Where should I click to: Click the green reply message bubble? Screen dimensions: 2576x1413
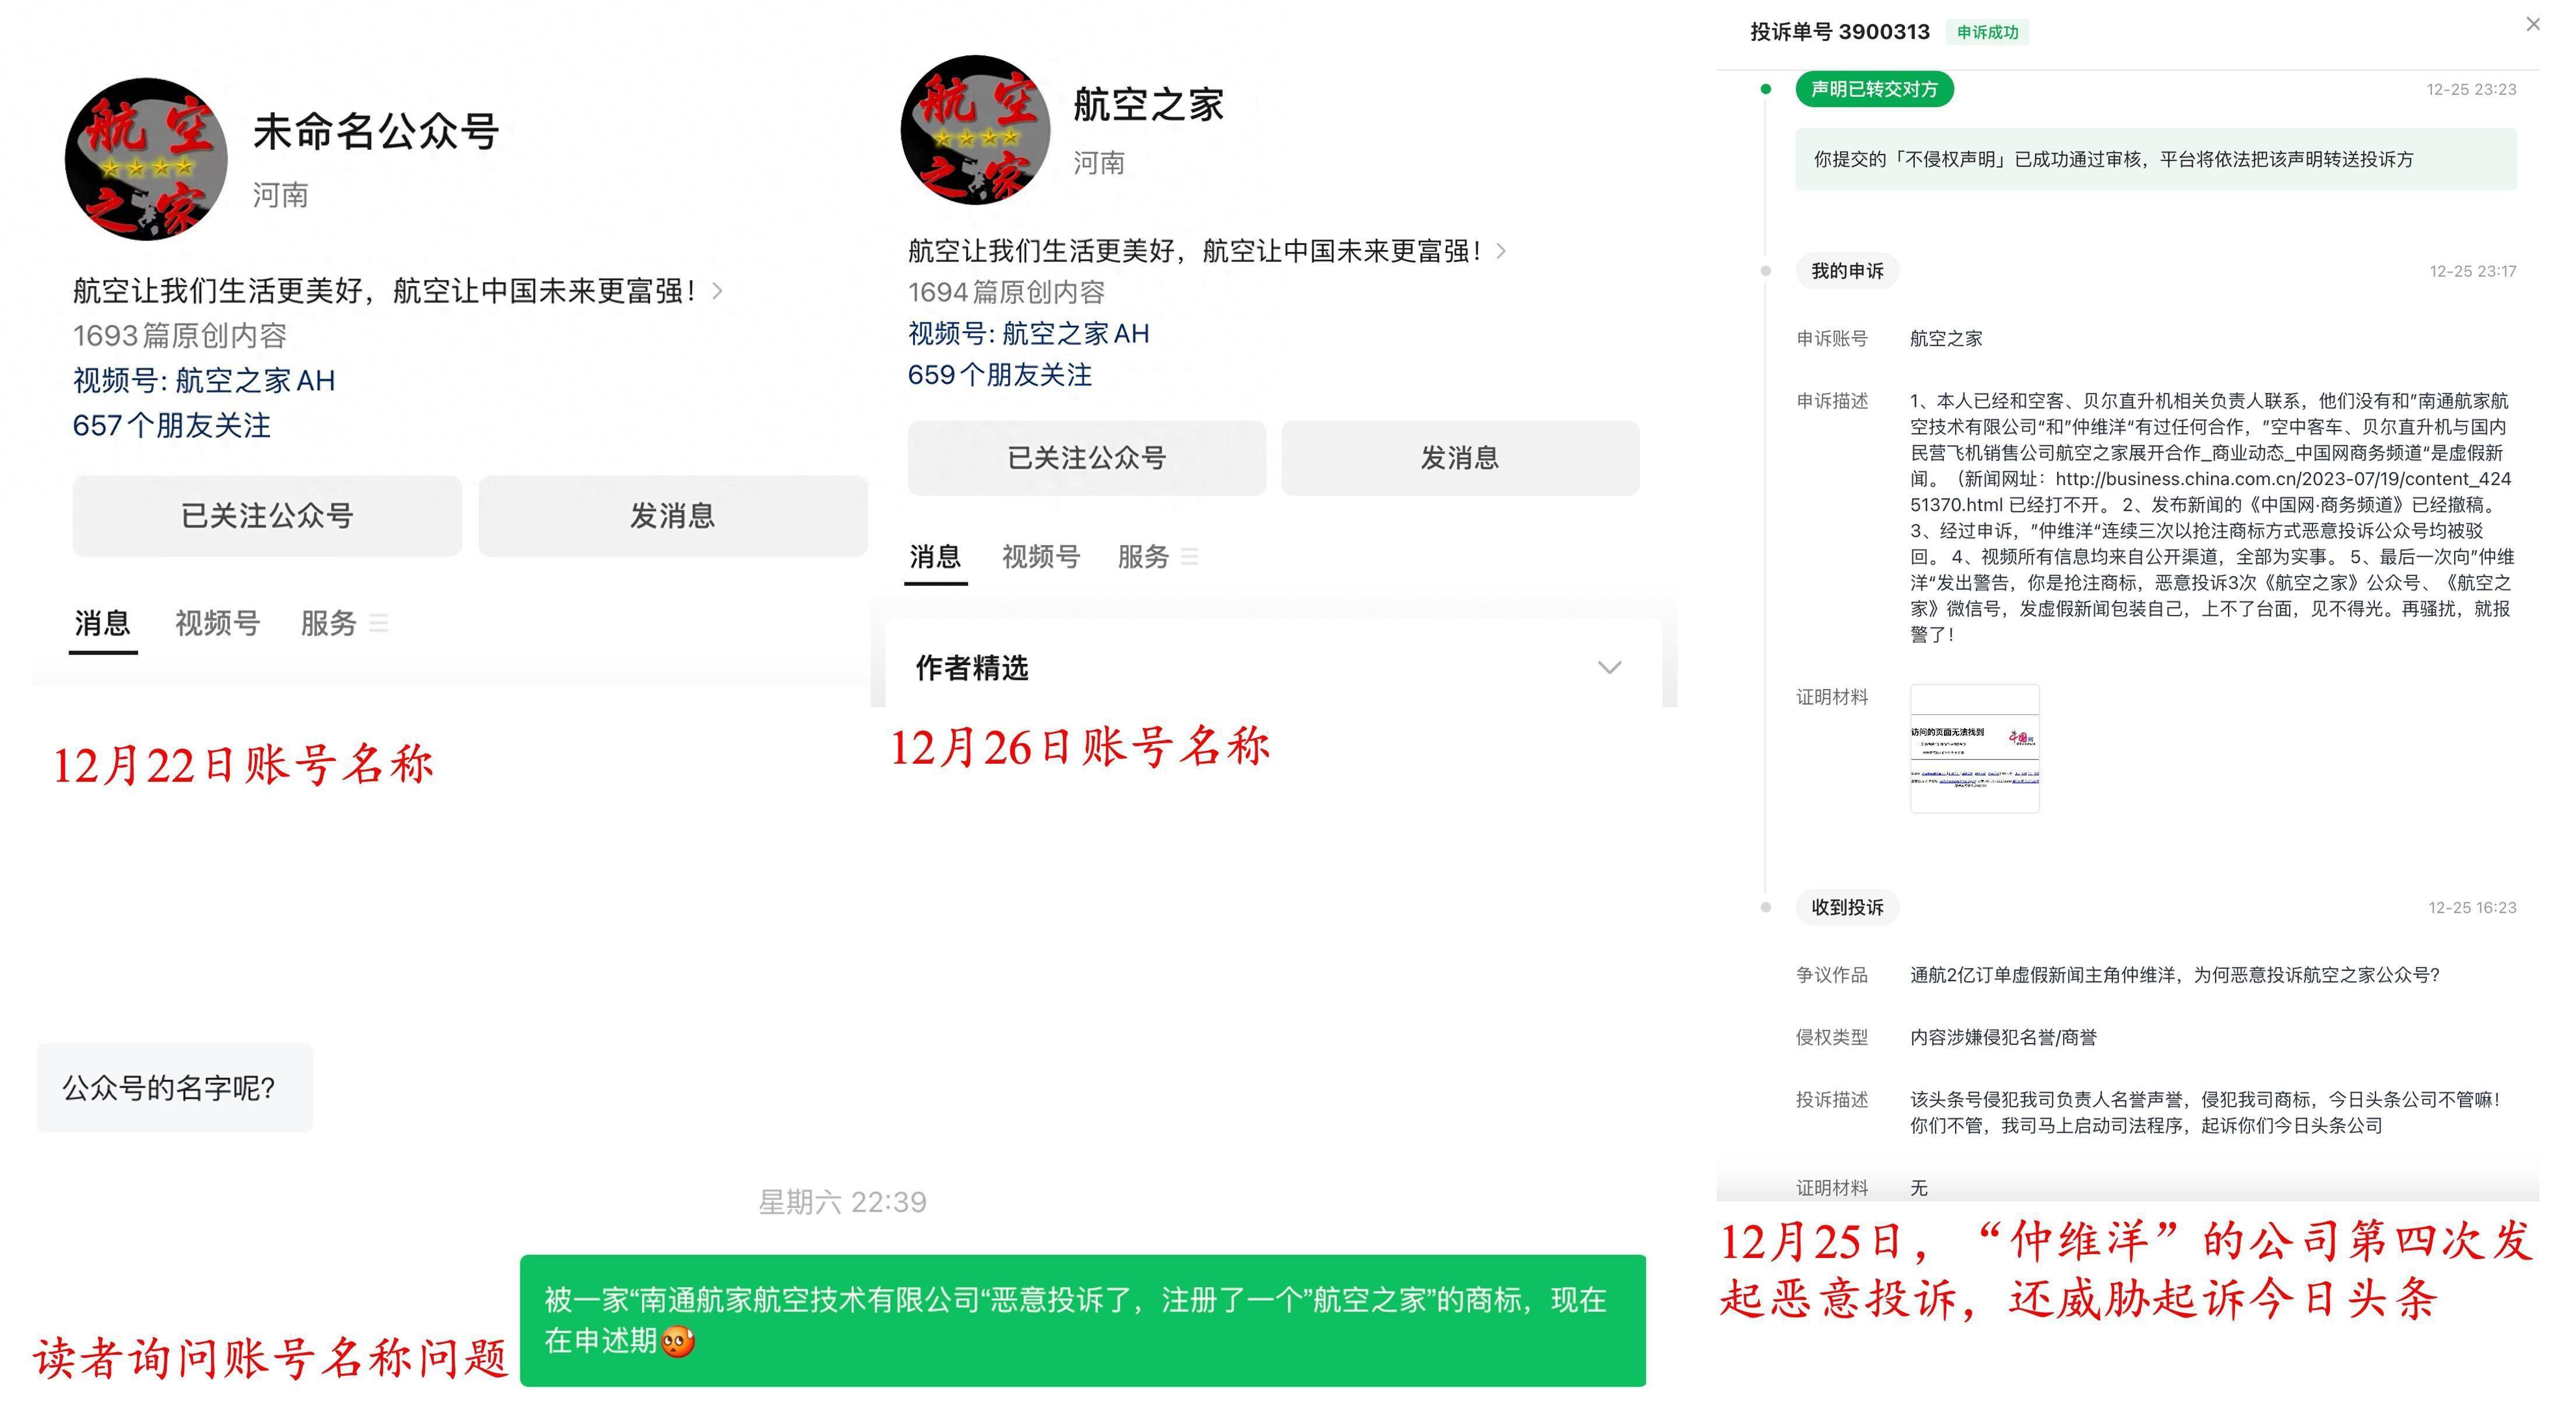[x=1083, y=1320]
